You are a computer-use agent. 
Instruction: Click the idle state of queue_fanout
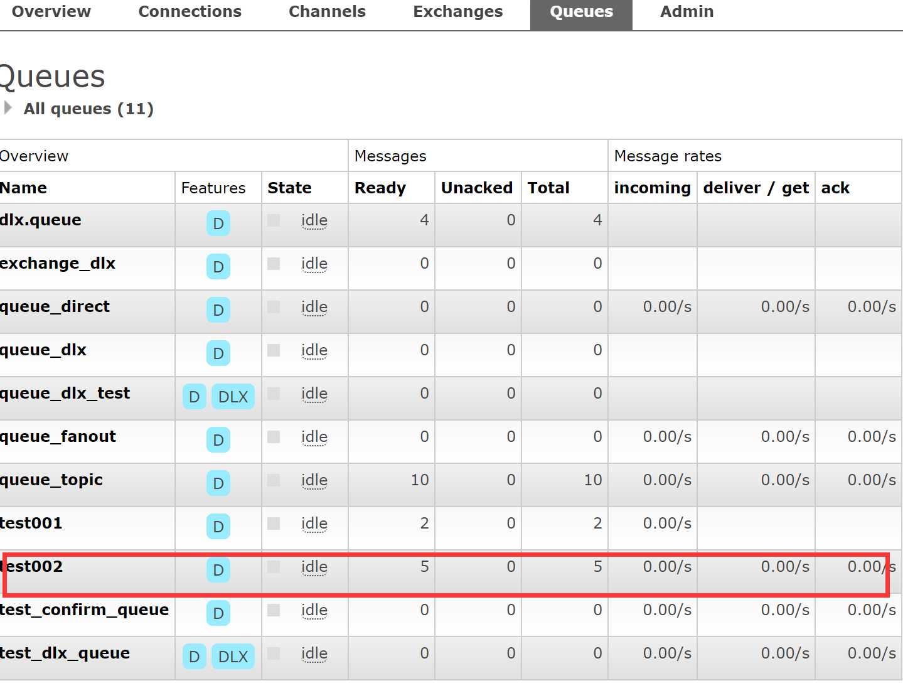314,437
